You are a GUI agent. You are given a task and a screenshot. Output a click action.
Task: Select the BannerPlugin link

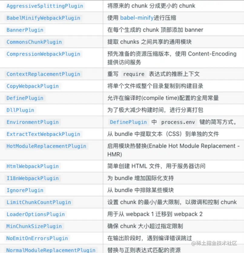coord(25,30)
